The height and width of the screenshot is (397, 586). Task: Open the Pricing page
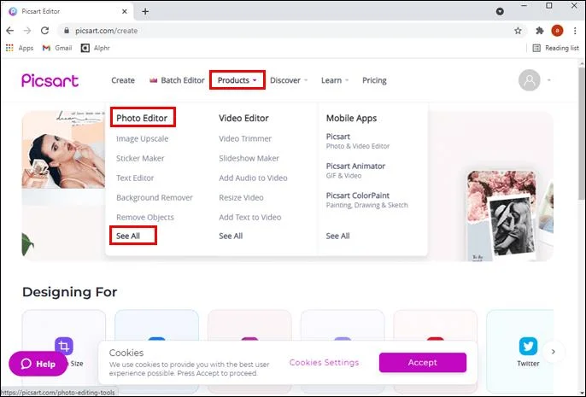(x=374, y=80)
